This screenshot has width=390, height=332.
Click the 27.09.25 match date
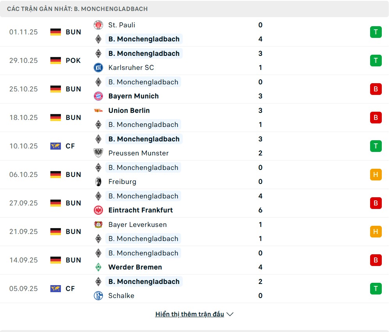[23, 203]
